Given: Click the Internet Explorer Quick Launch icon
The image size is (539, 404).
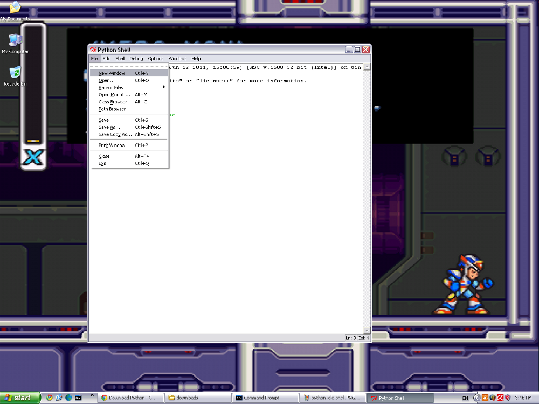Looking at the screenshot, I should tap(59, 398).
